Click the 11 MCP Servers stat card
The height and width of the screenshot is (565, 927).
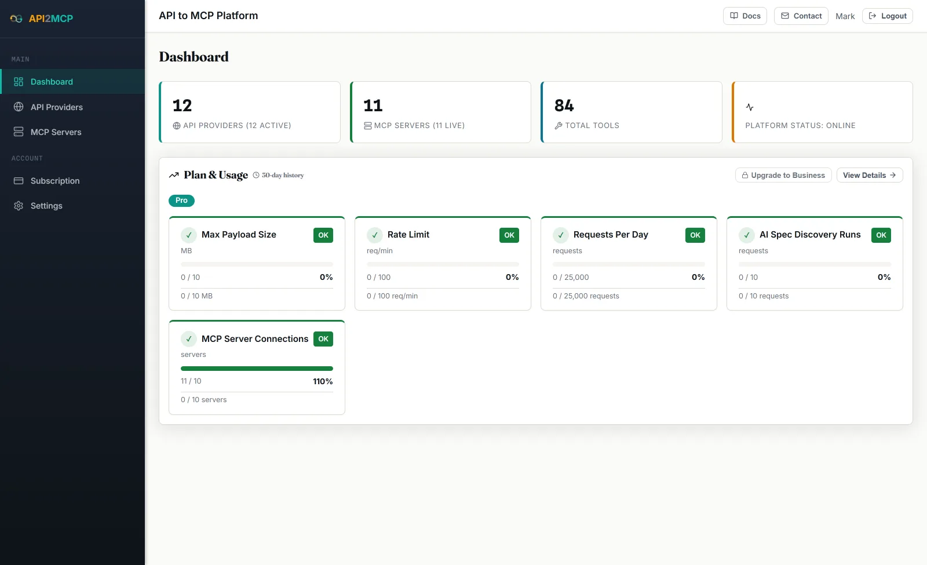point(440,112)
